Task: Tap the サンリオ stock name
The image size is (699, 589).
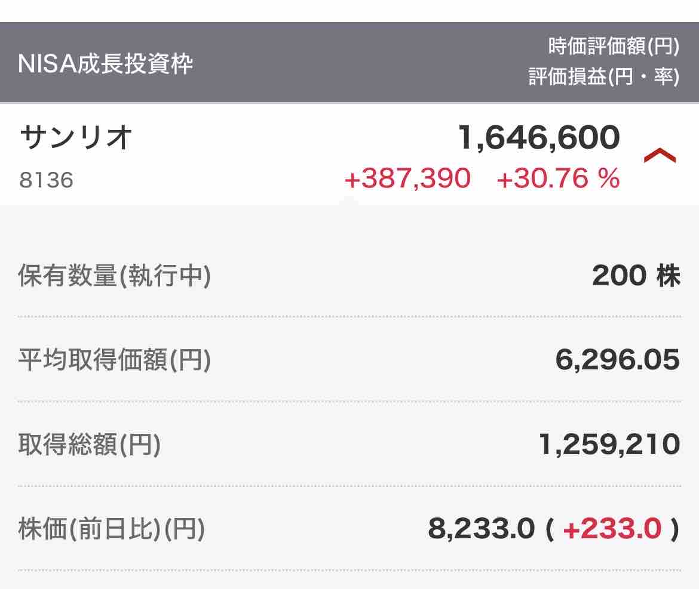Action: click(76, 138)
